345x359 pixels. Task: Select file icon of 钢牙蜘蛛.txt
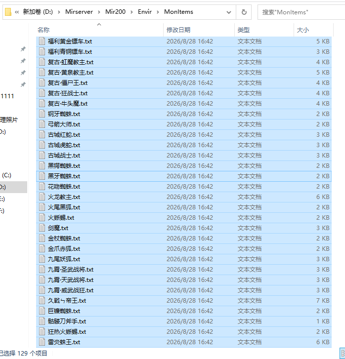pyautogui.click(x=42, y=114)
